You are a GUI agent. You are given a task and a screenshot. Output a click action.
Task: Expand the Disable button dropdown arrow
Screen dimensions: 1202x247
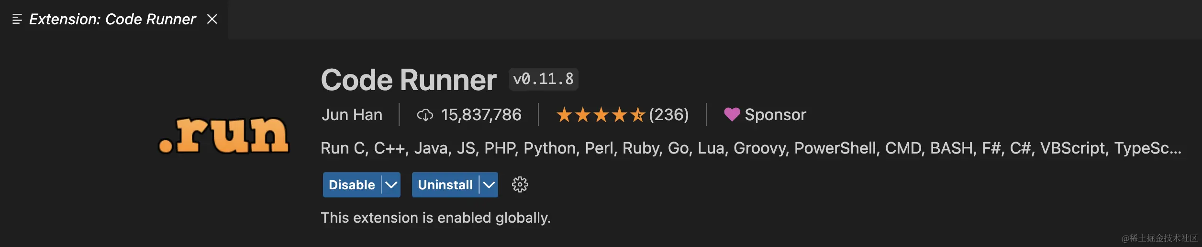pos(391,185)
